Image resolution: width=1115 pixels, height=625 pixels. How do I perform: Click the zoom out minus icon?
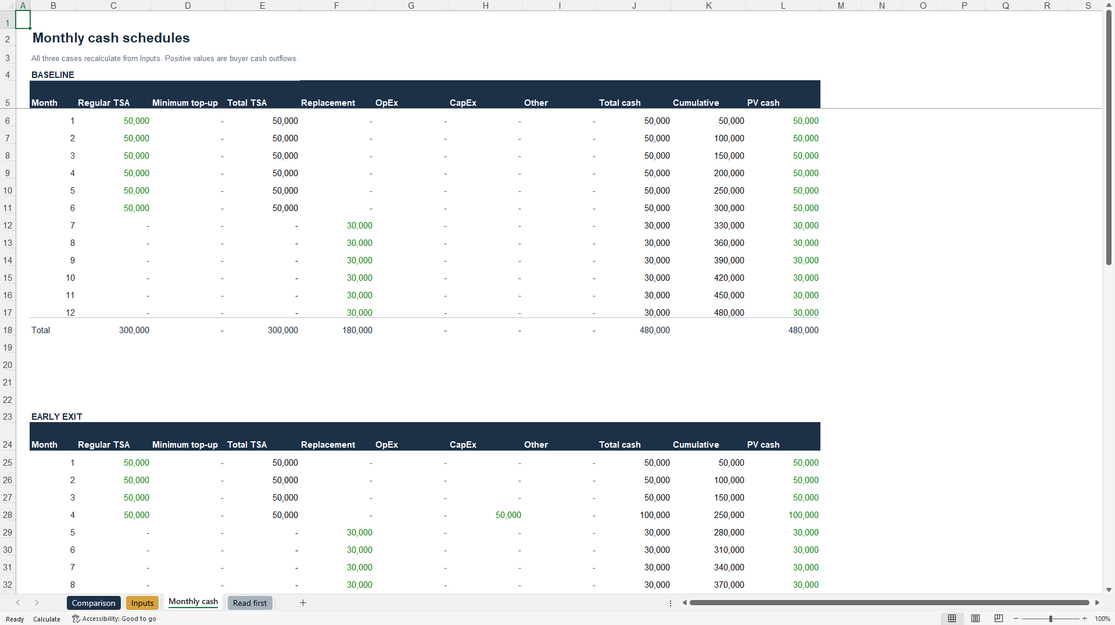[1016, 619]
